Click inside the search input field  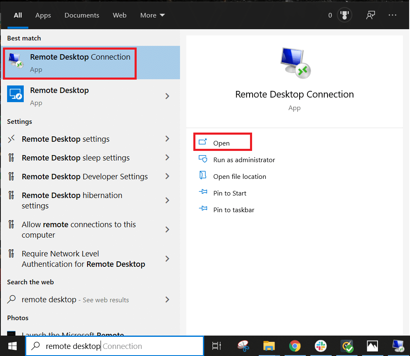click(x=117, y=346)
